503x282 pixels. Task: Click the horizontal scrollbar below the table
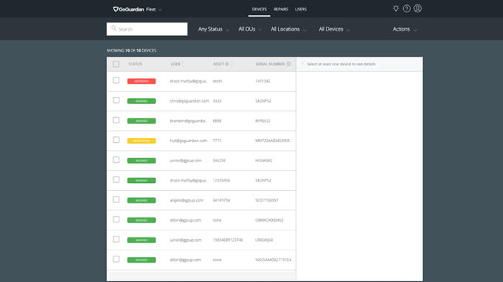(x=201, y=276)
